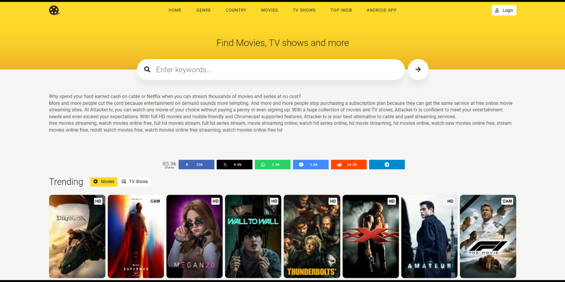This screenshot has height=282, width=565.
Task: Click the 'Find Movies, TV shows and more' heading
Action: click(x=282, y=43)
